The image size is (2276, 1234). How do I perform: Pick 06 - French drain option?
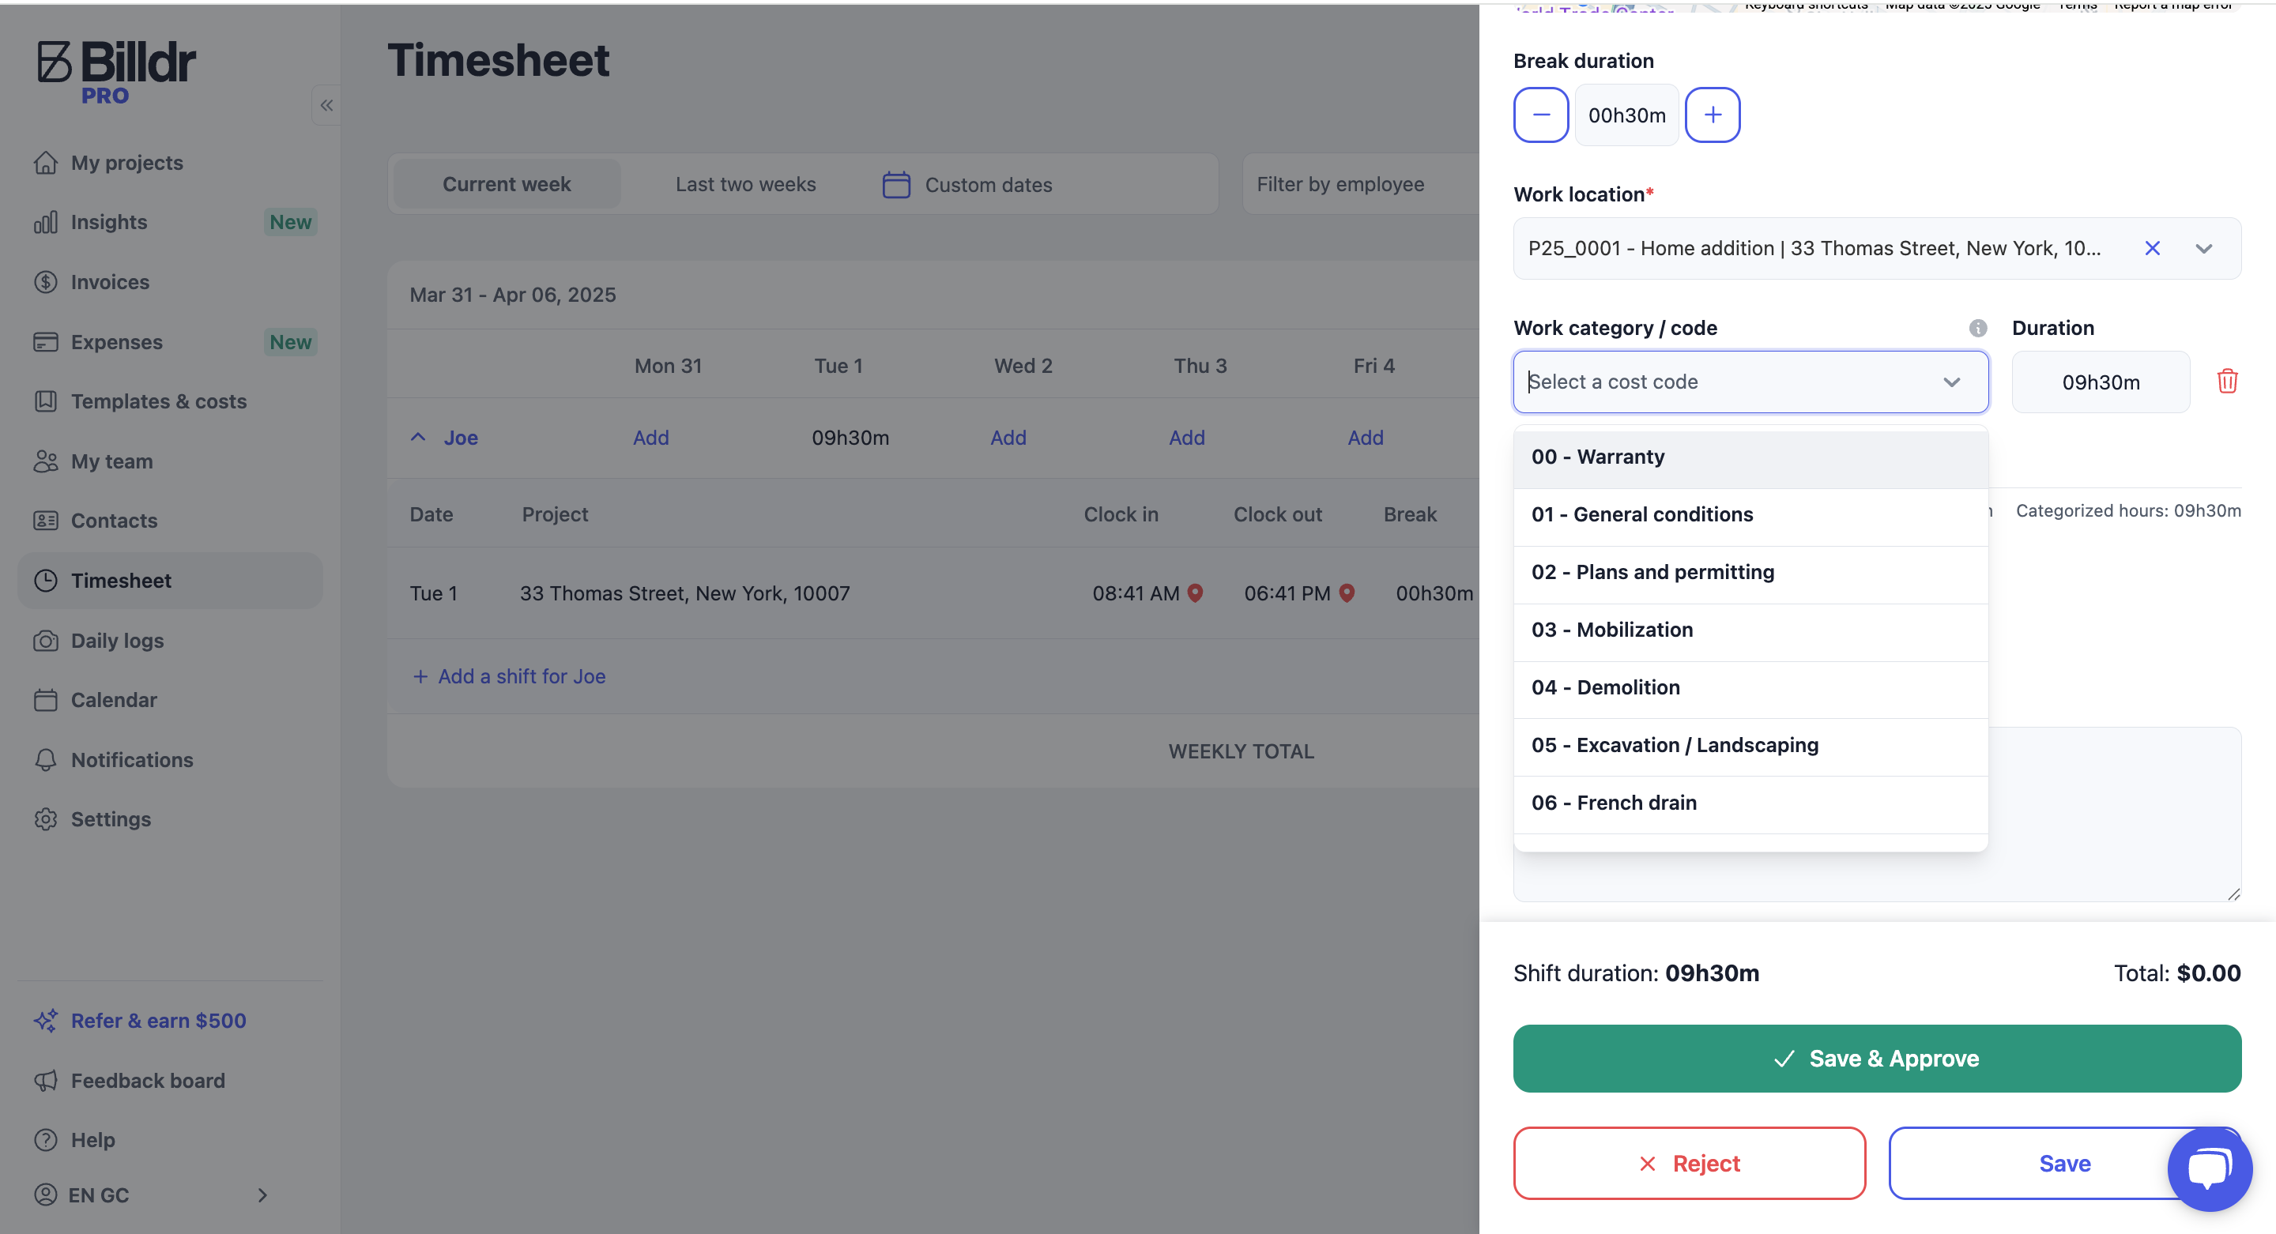[x=1750, y=803]
